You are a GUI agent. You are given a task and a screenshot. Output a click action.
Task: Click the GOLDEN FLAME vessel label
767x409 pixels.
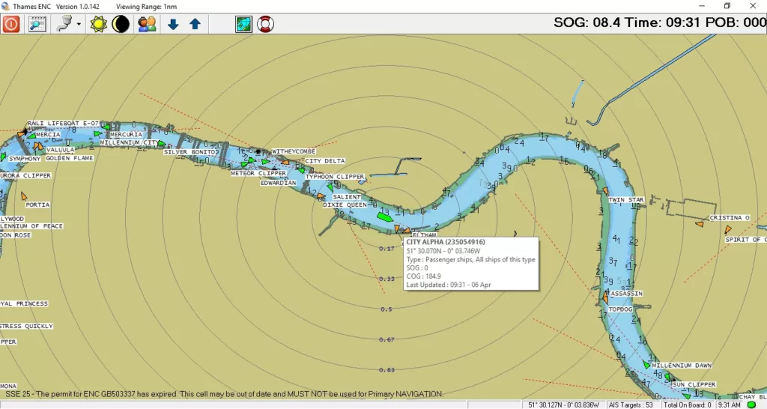pyautogui.click(x=70, y=158)
